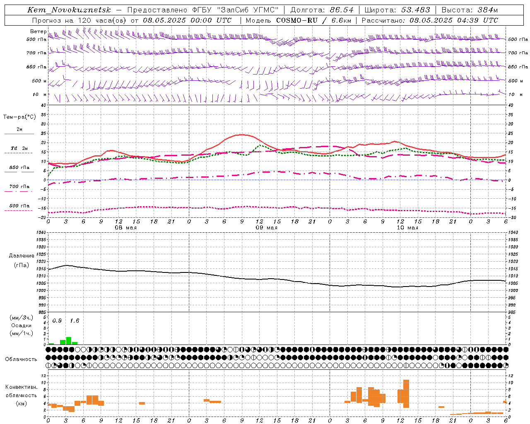Click the 500 м wind level label on left

(x=40, y=81)
